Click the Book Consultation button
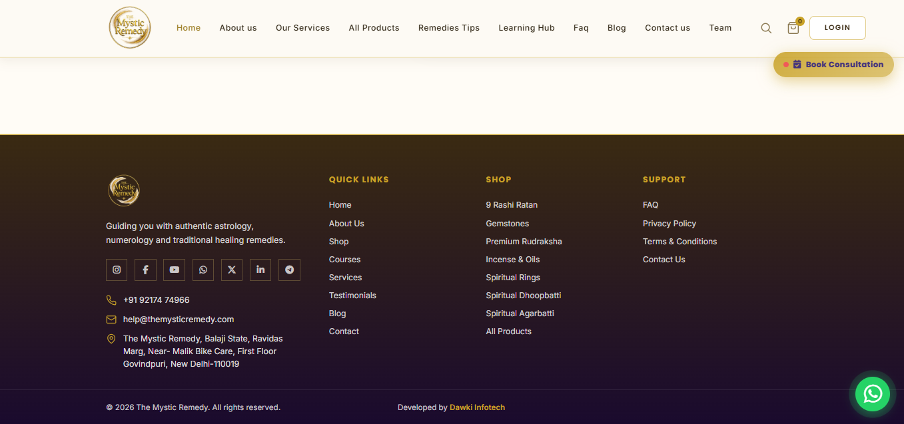Screen dimensions: 904x424 point(833,65)
